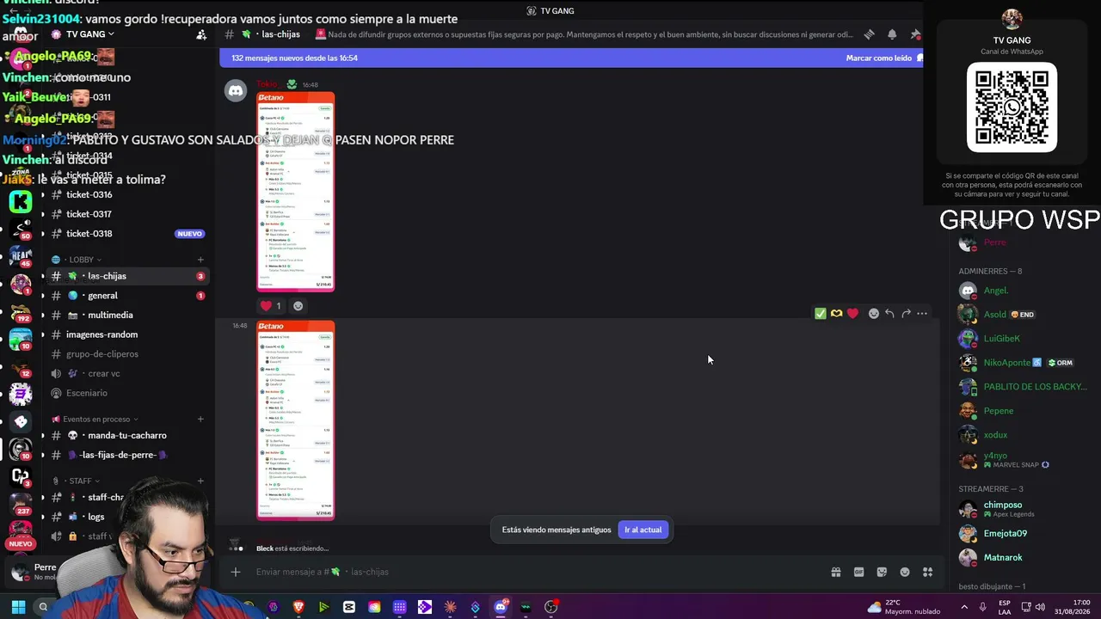Open the las-chijas channel
Screen dimensions: 1101x619
pos(127,276)
